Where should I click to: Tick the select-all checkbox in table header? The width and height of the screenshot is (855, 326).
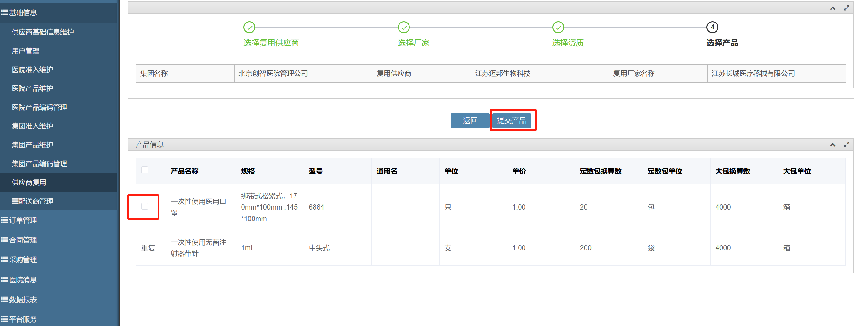coord(145,170)
